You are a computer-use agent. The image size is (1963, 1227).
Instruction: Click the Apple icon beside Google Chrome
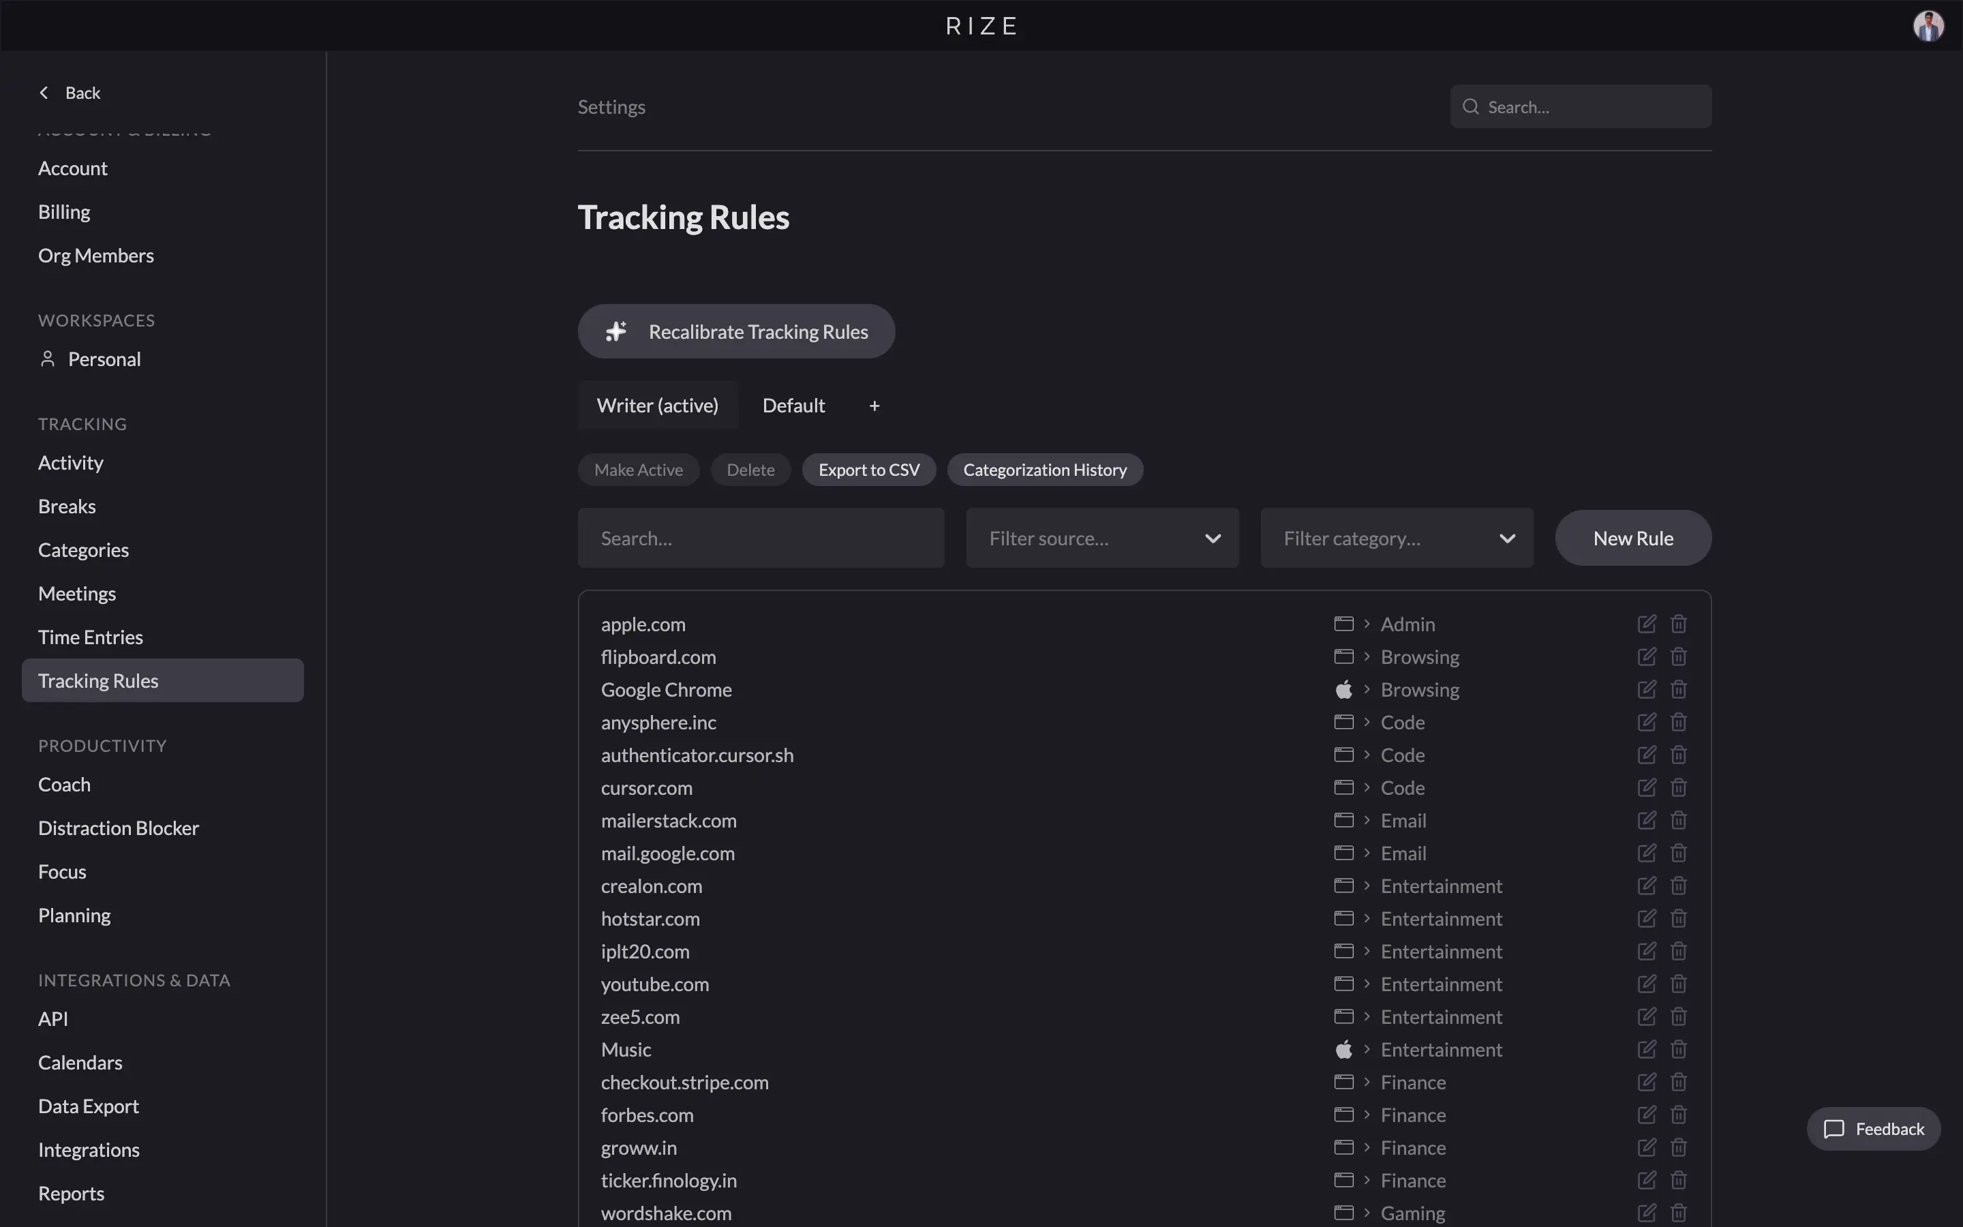[1344, 689]
